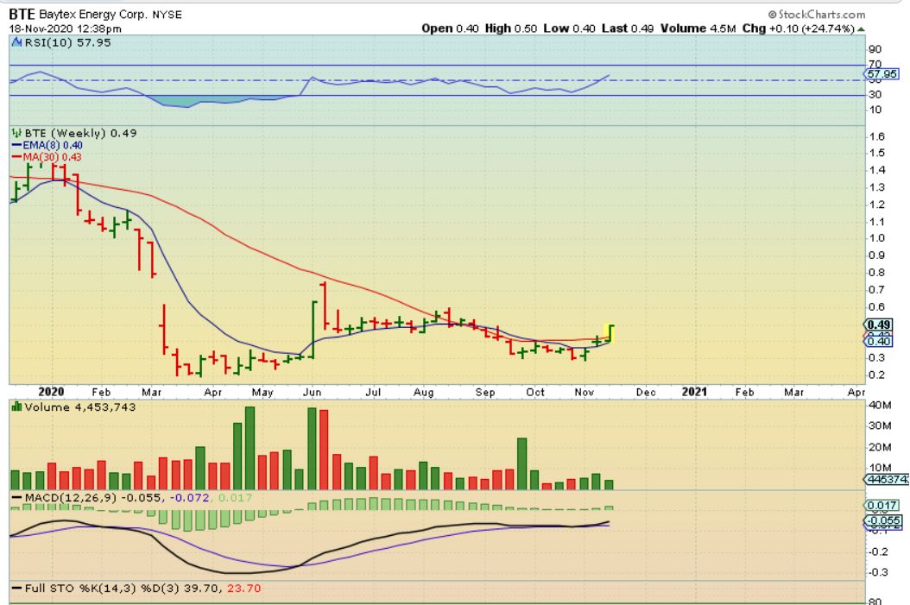The height and width of the screenshot is (605, 910).
Task: Click the Nov month label on time axis
Action: click(584, 392)
